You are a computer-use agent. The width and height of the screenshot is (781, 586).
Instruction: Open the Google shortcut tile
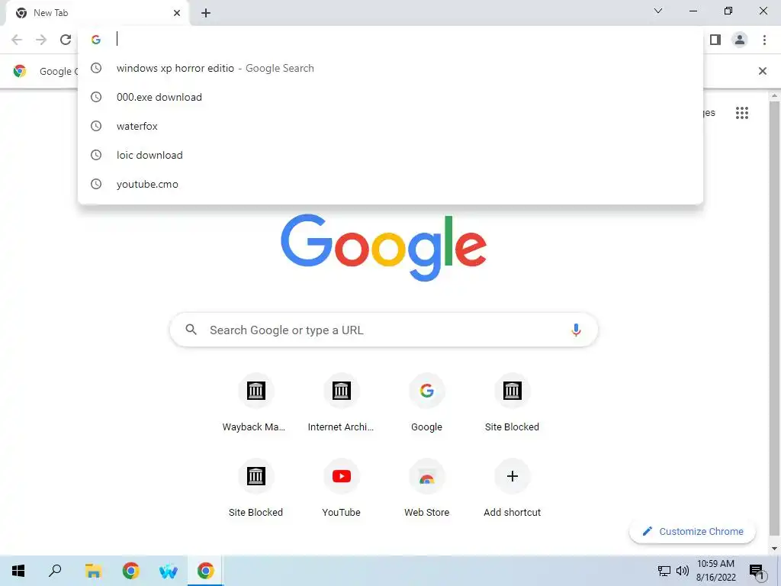pos(427,403)
